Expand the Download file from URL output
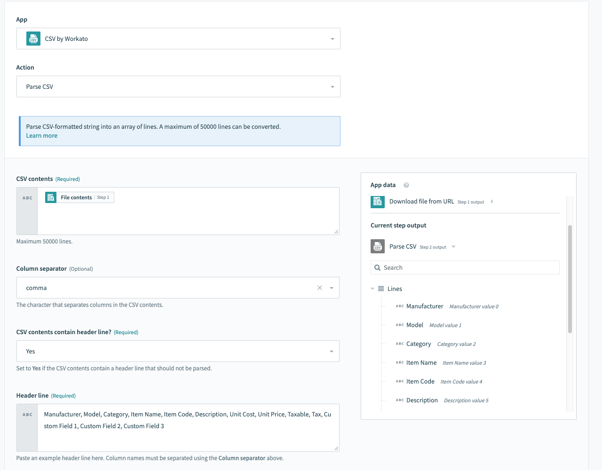 tap(492, 201)
